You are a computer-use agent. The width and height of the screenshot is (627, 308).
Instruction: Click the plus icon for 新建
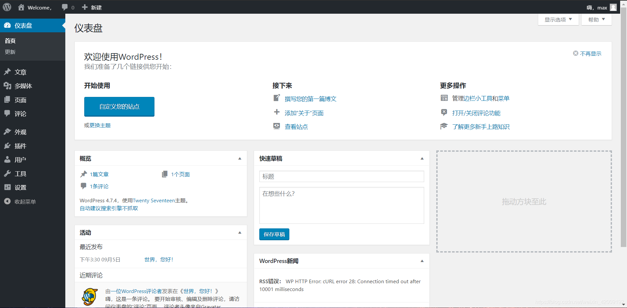(x=85, y=7)
